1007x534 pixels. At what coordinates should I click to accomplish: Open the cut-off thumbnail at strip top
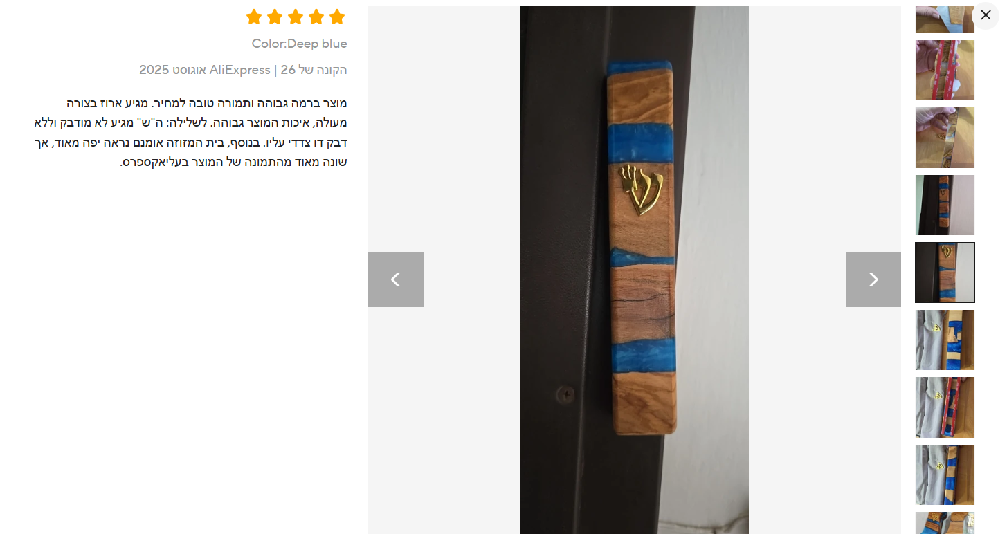(945, 19)
